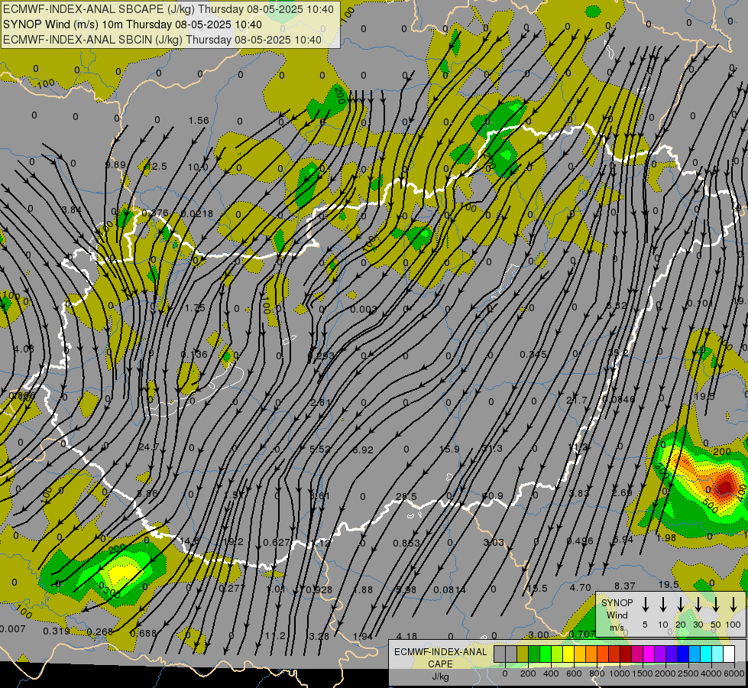Click the 2.81 value on the map
This screenshot has width=748, height=688.
[320, 403]
